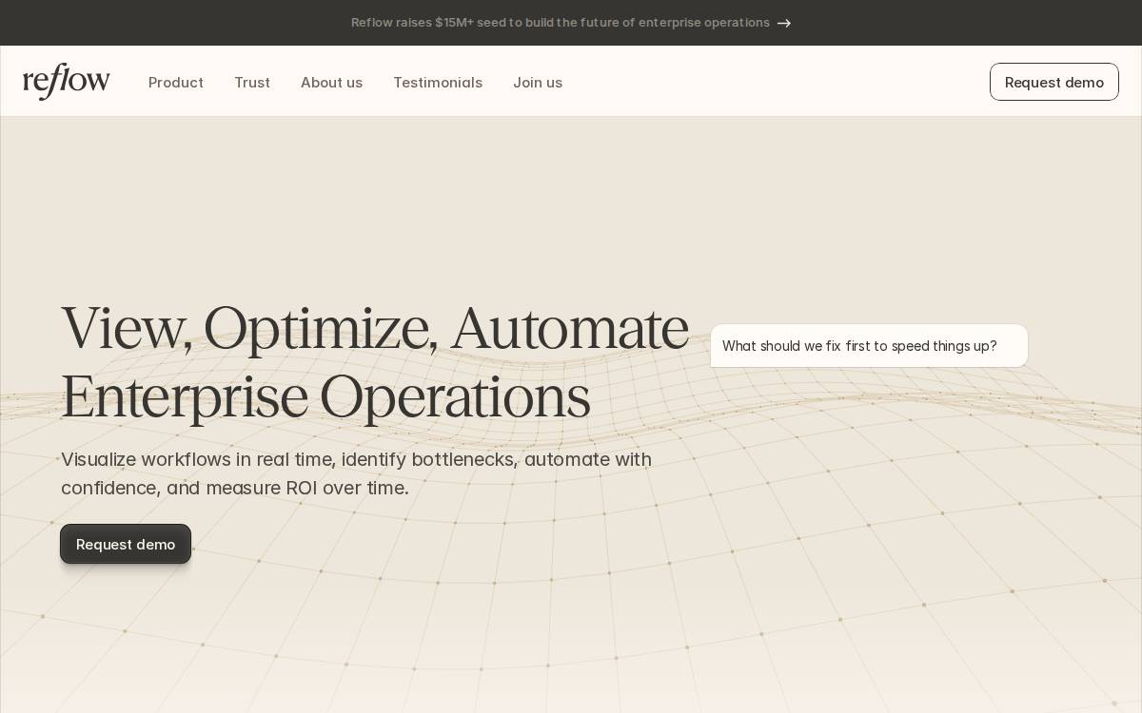Click Request demo button in header
The height and width of the screenshot is (713, 1142).
(x=1054, y=82)
